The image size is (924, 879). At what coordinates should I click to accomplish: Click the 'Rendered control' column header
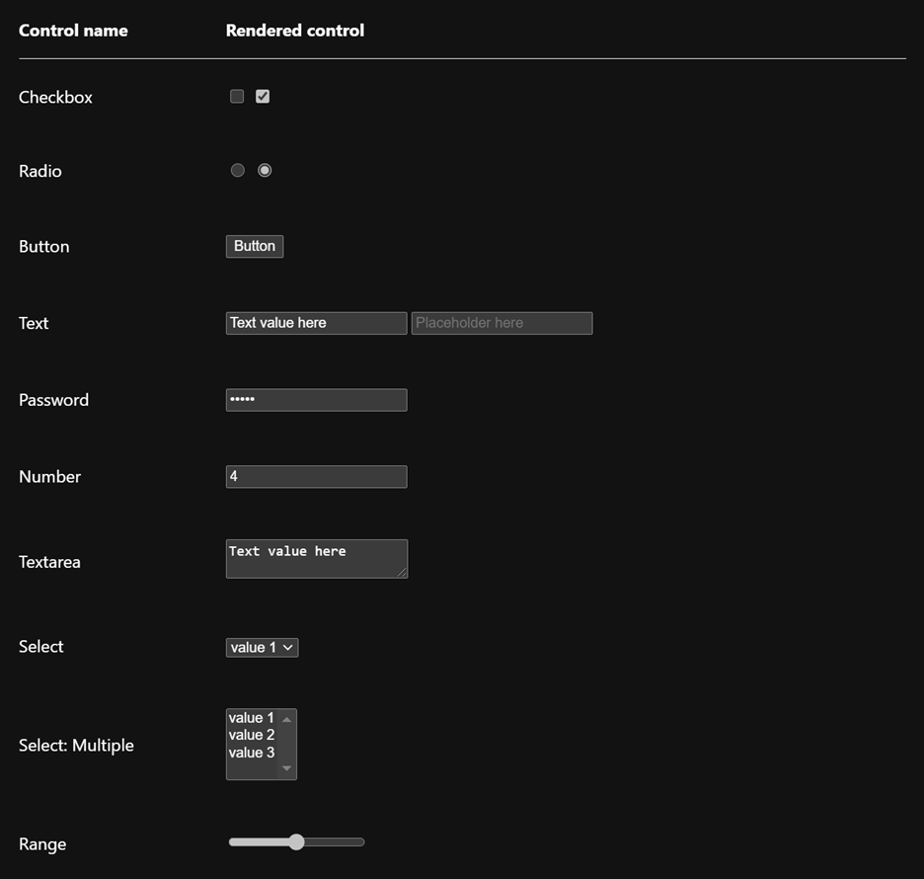294,31
